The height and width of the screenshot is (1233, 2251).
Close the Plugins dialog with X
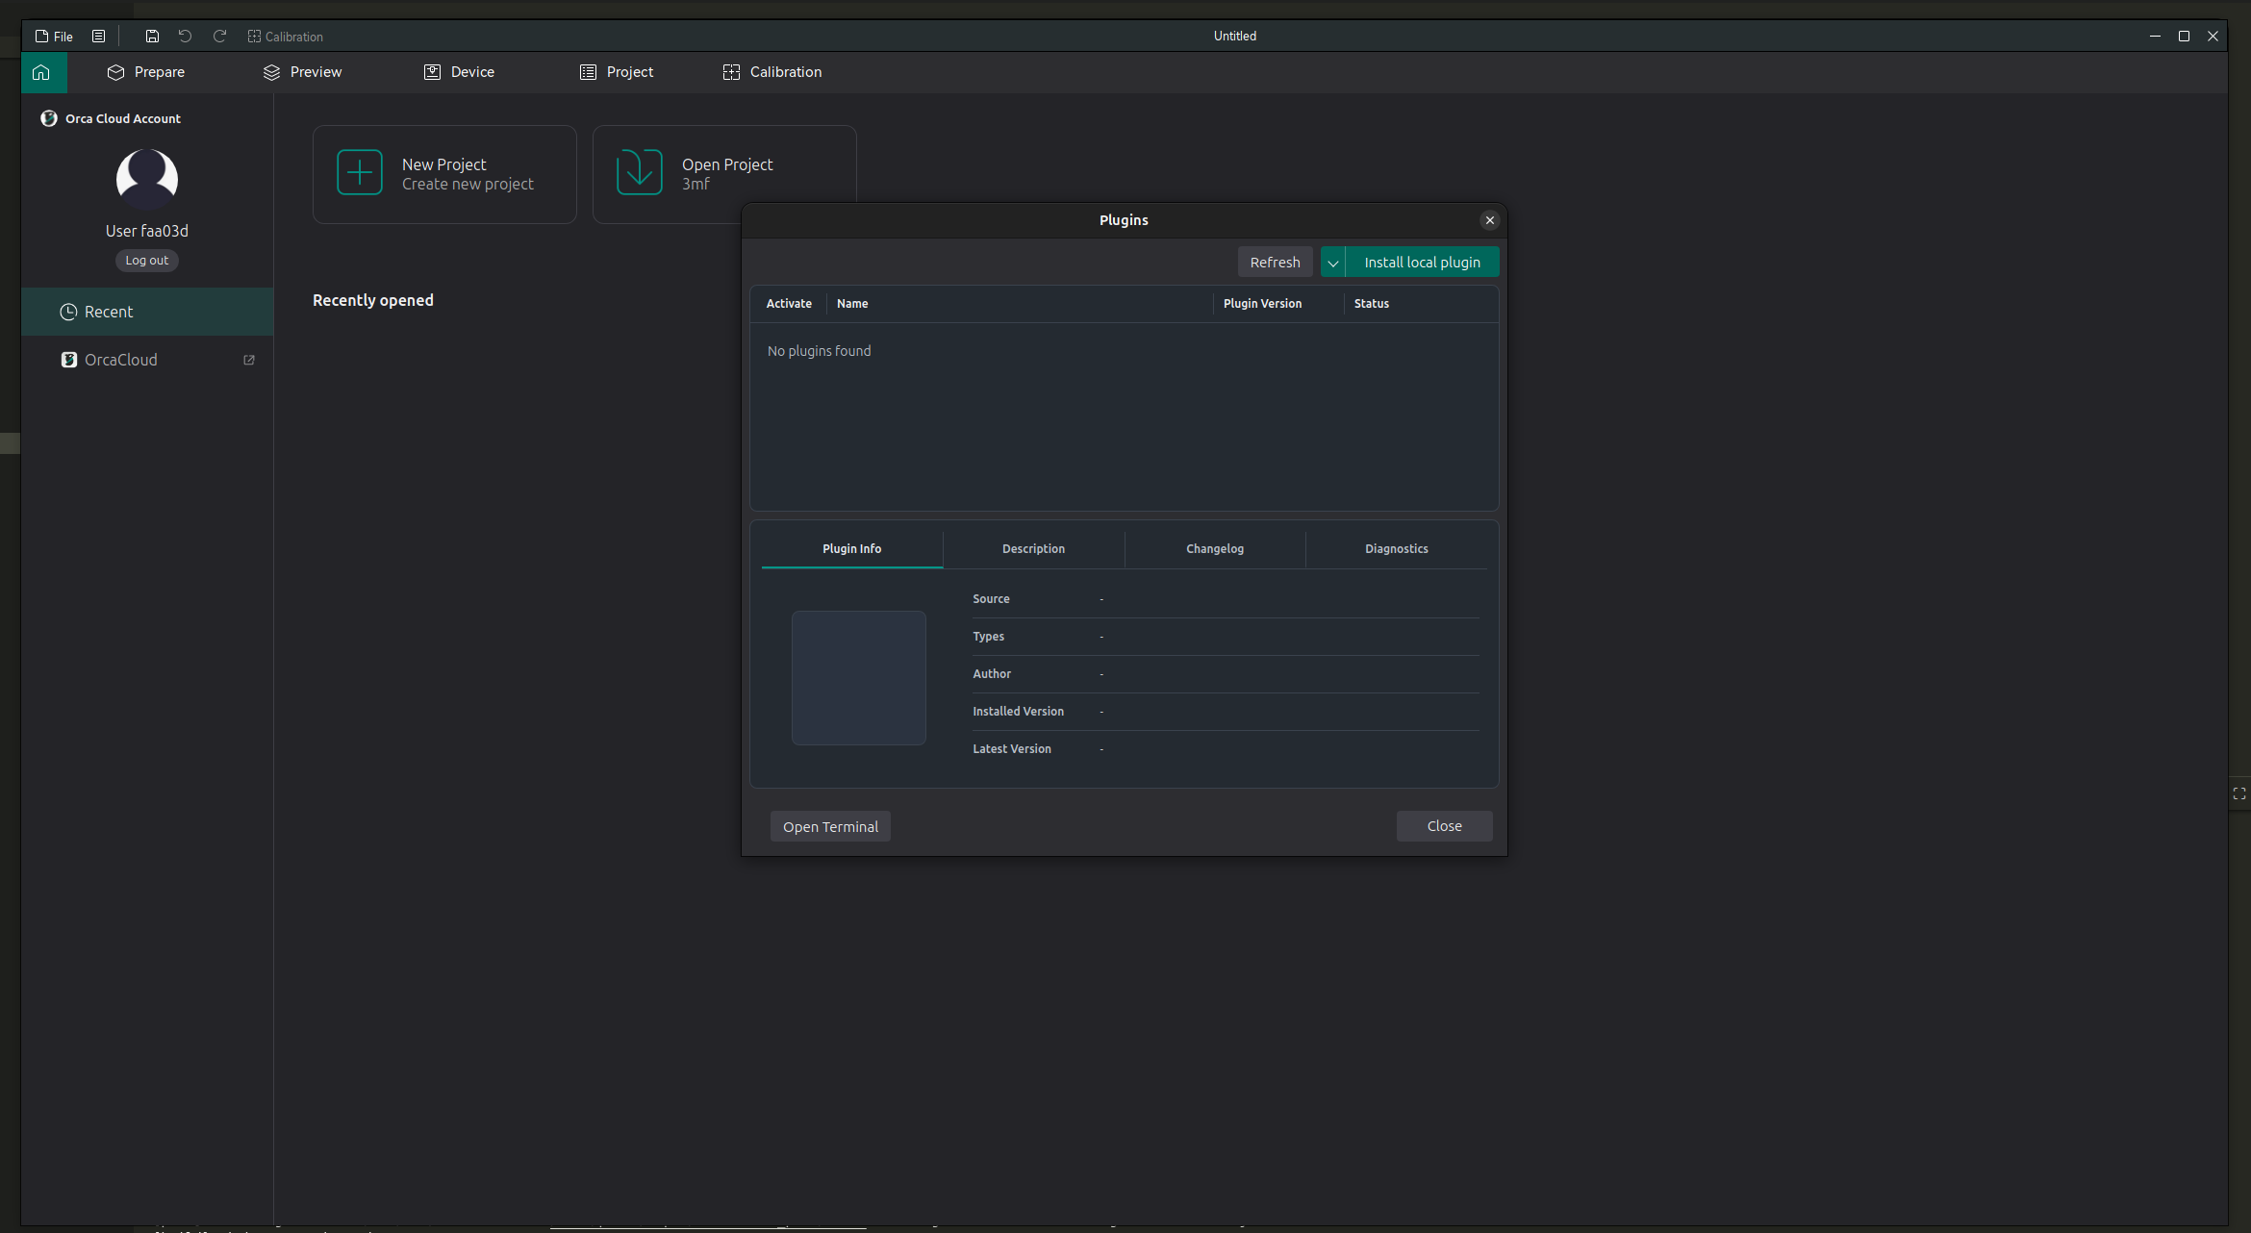click(x=1490, y=220)
